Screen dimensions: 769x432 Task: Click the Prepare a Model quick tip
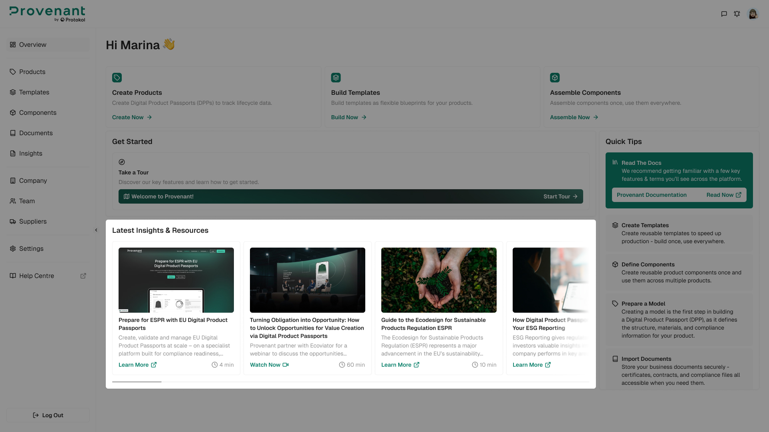679,320
